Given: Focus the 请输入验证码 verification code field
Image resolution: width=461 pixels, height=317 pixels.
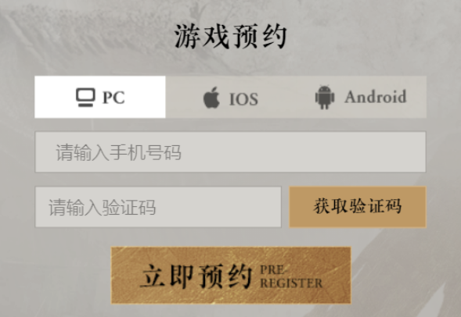Looking at the screenshot, I should coord(158,207).
